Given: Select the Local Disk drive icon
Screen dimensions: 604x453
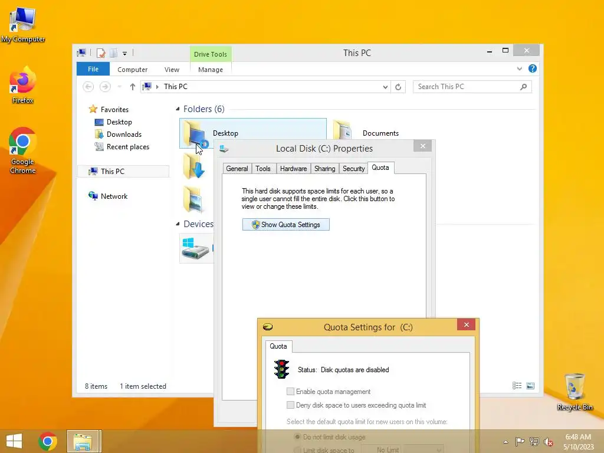Looking at the screenshot, I should pos(196,249).
